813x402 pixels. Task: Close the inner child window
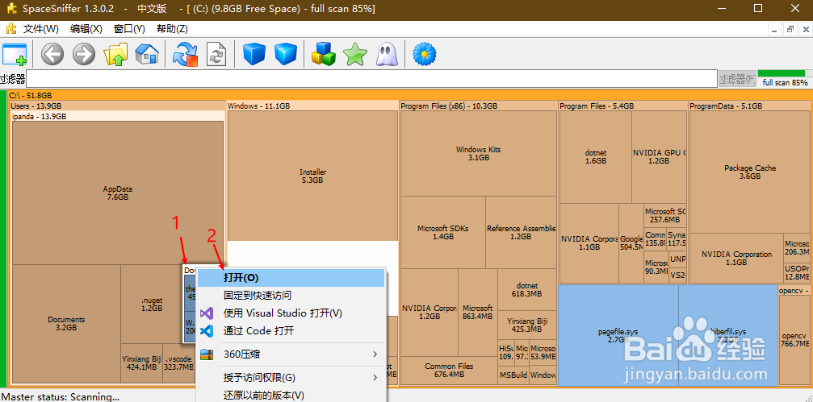point(805,30)
